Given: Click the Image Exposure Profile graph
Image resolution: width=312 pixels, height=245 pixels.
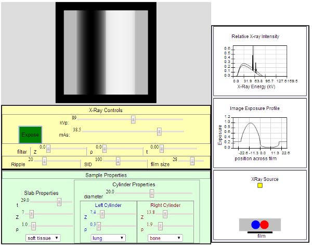Looking at the screenshot, I should click(258, 134).
